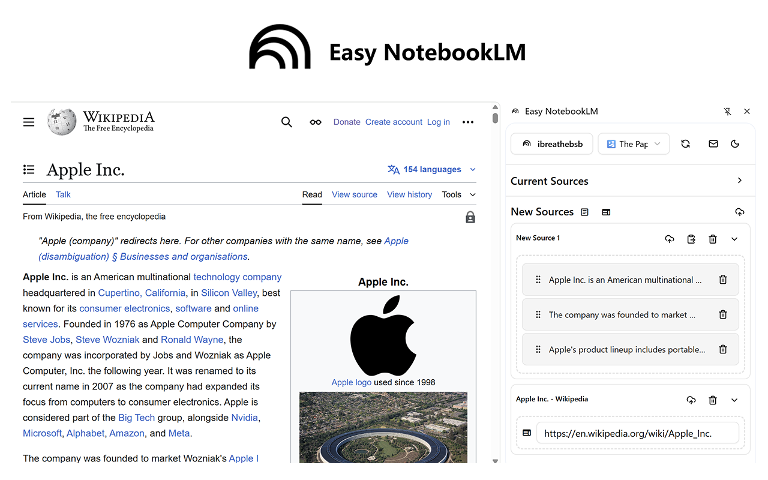Collapse the New Source 1 card
This screenshot has height=480, width=768.
click(x=734, y=239)
